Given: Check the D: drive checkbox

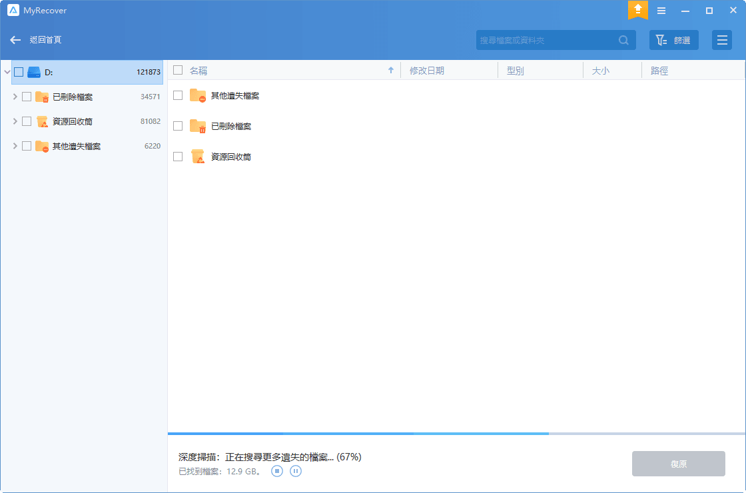Looking at the screenshot, I should [x=19, y=73].
